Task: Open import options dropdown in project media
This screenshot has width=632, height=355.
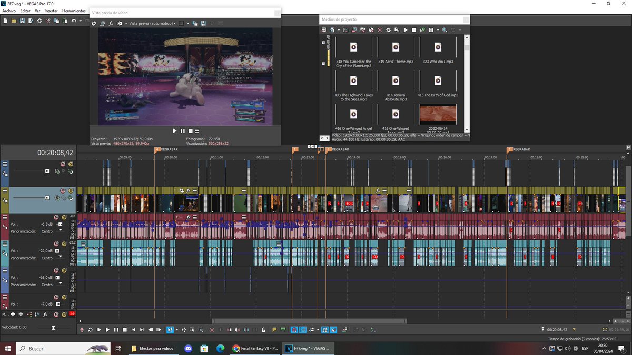Action: pyautogui.click(x=339, y=30)
